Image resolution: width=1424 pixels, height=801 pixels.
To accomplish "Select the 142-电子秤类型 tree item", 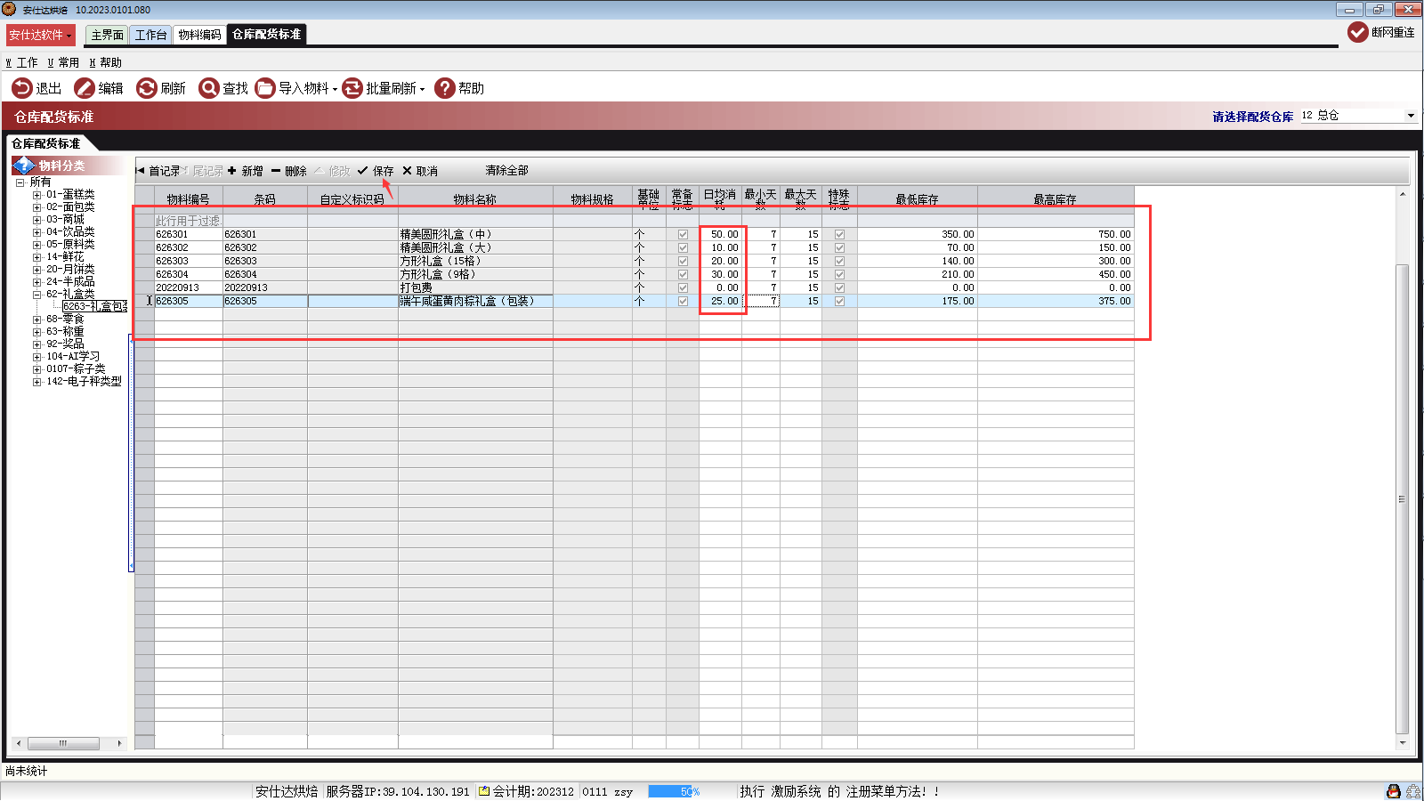I will 84,382.
